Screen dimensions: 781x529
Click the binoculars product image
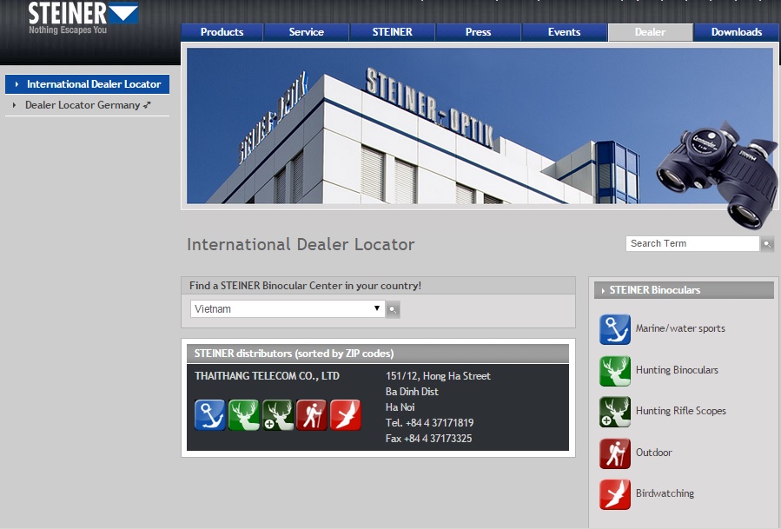click(x=716, y=175)
